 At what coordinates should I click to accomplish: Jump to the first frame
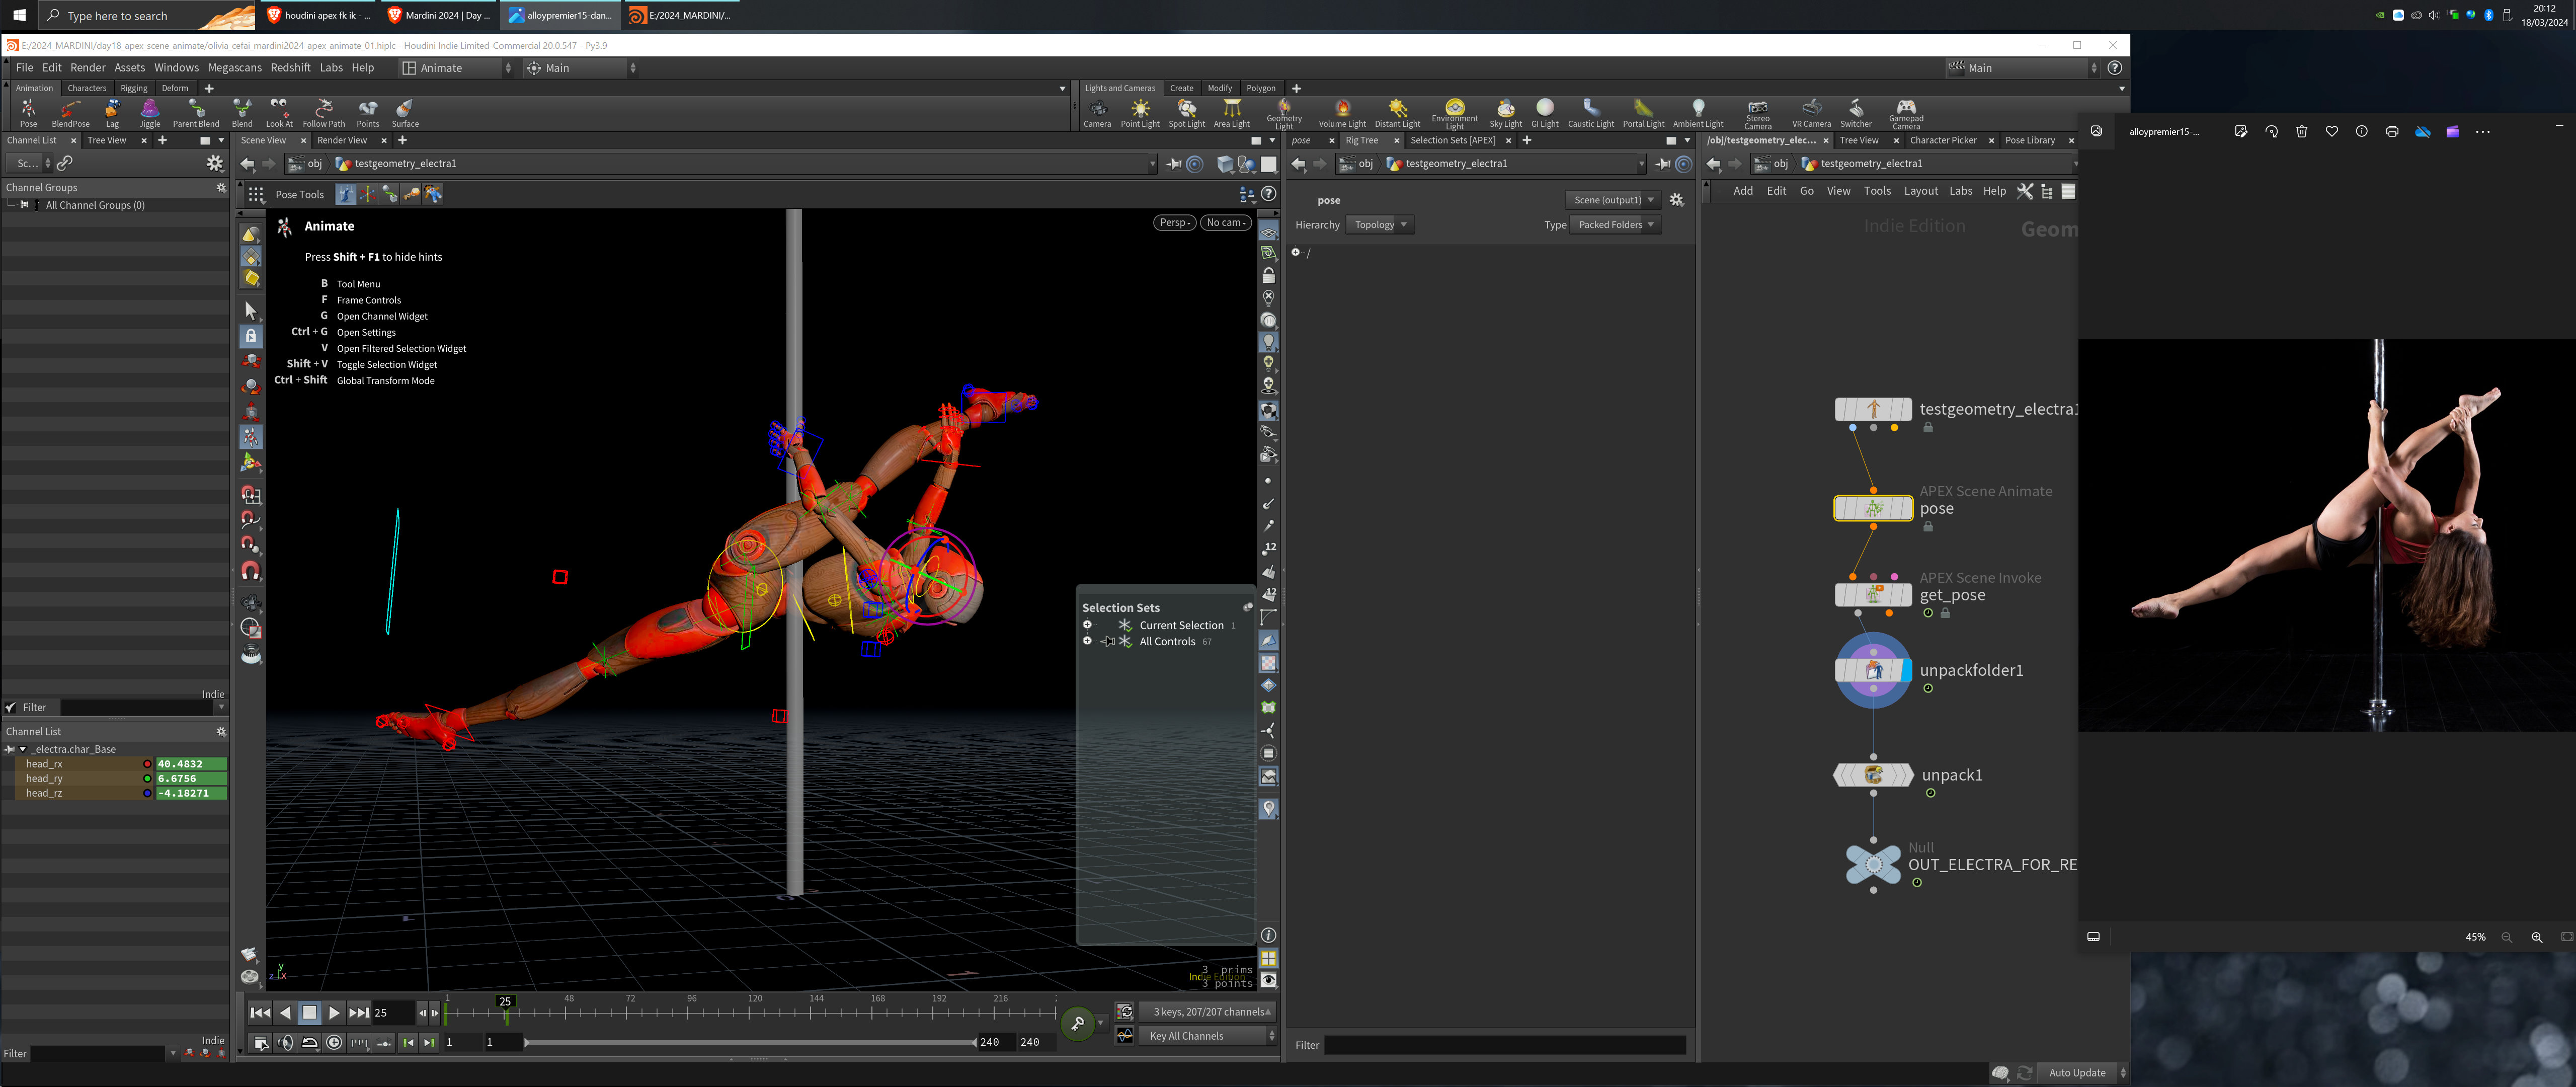(x=260, y=1013)
